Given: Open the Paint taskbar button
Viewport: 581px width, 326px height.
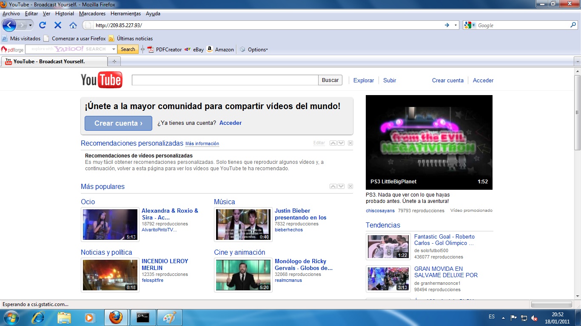Looking at the screenshot, I should click(170, 318).
